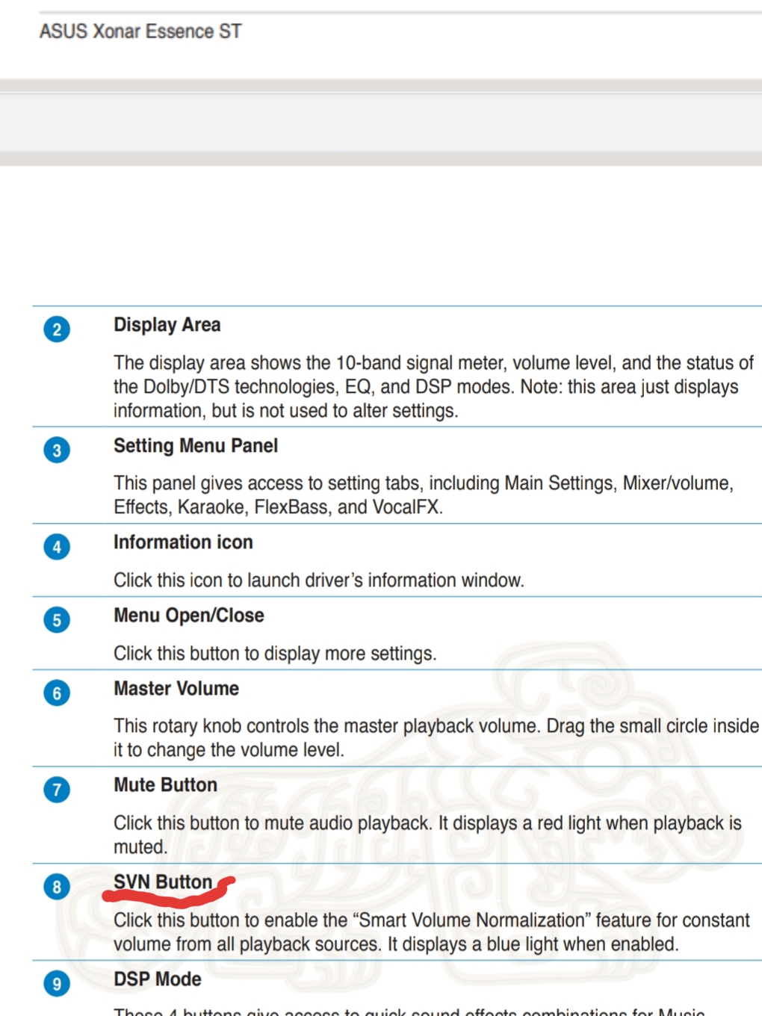Click the number 9 circle beside DSP Mode
This screenshot has height=1016, width=762.
click(57, 983)
